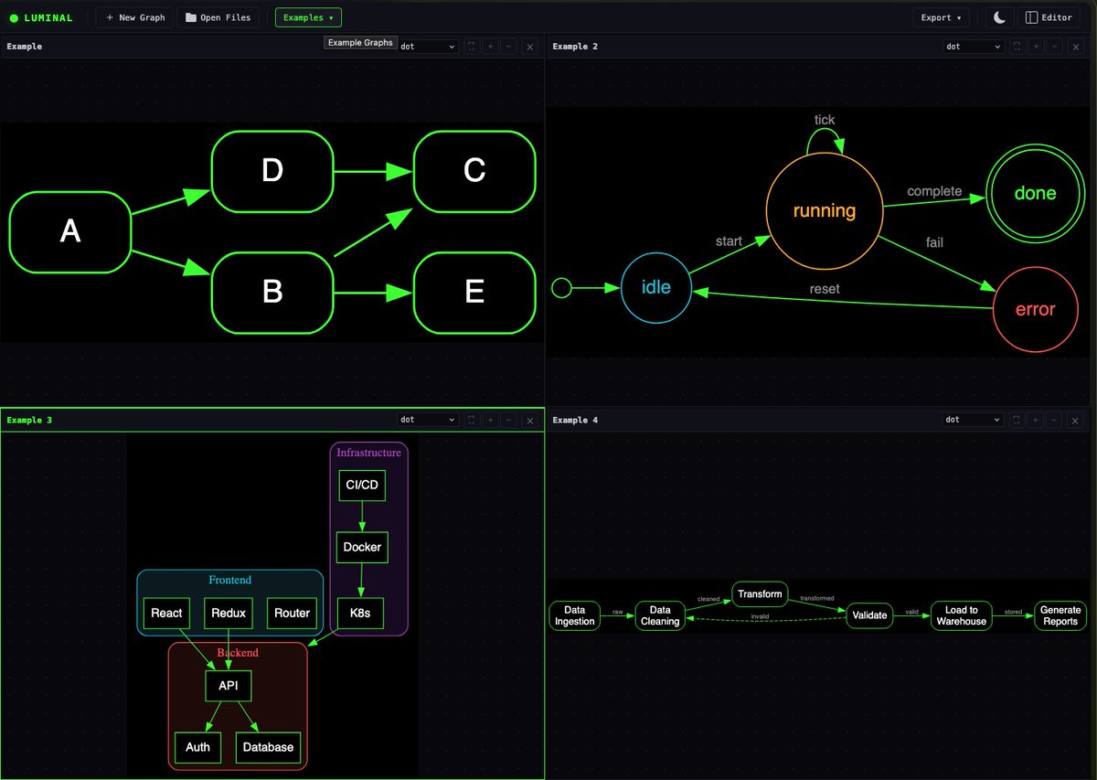Image resolution: width=1097 pixels, height=780 pixels.
Task: Select the API node
Action: 229,685
